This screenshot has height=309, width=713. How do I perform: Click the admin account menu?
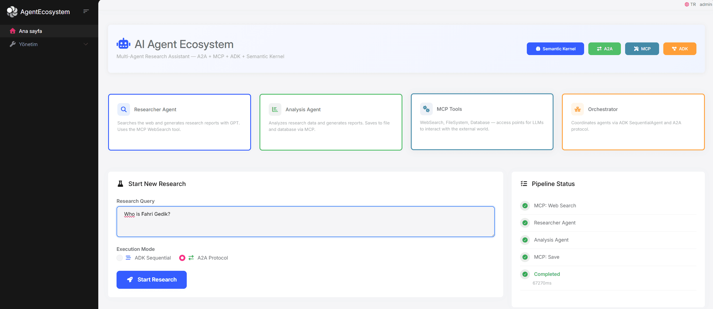point(706,4)
